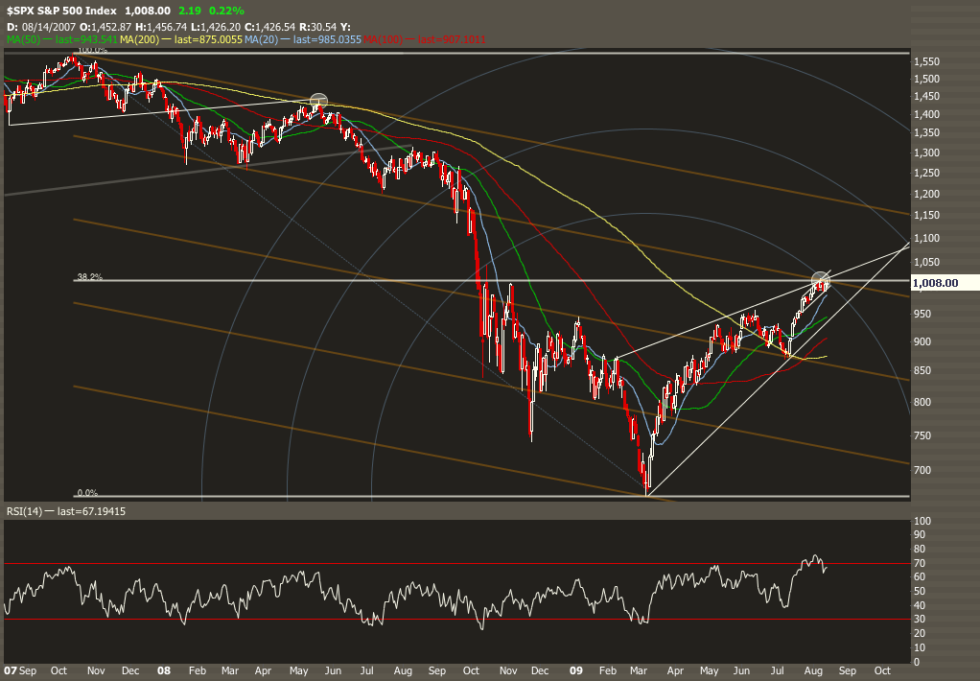980x681 pixels.
Task: Click the 800 price axis label
Action: pyautogui.click(x=922, y=403)
